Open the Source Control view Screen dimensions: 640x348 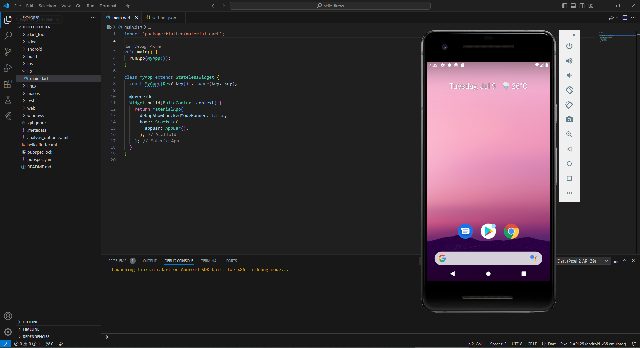click(x=8, y=52)
